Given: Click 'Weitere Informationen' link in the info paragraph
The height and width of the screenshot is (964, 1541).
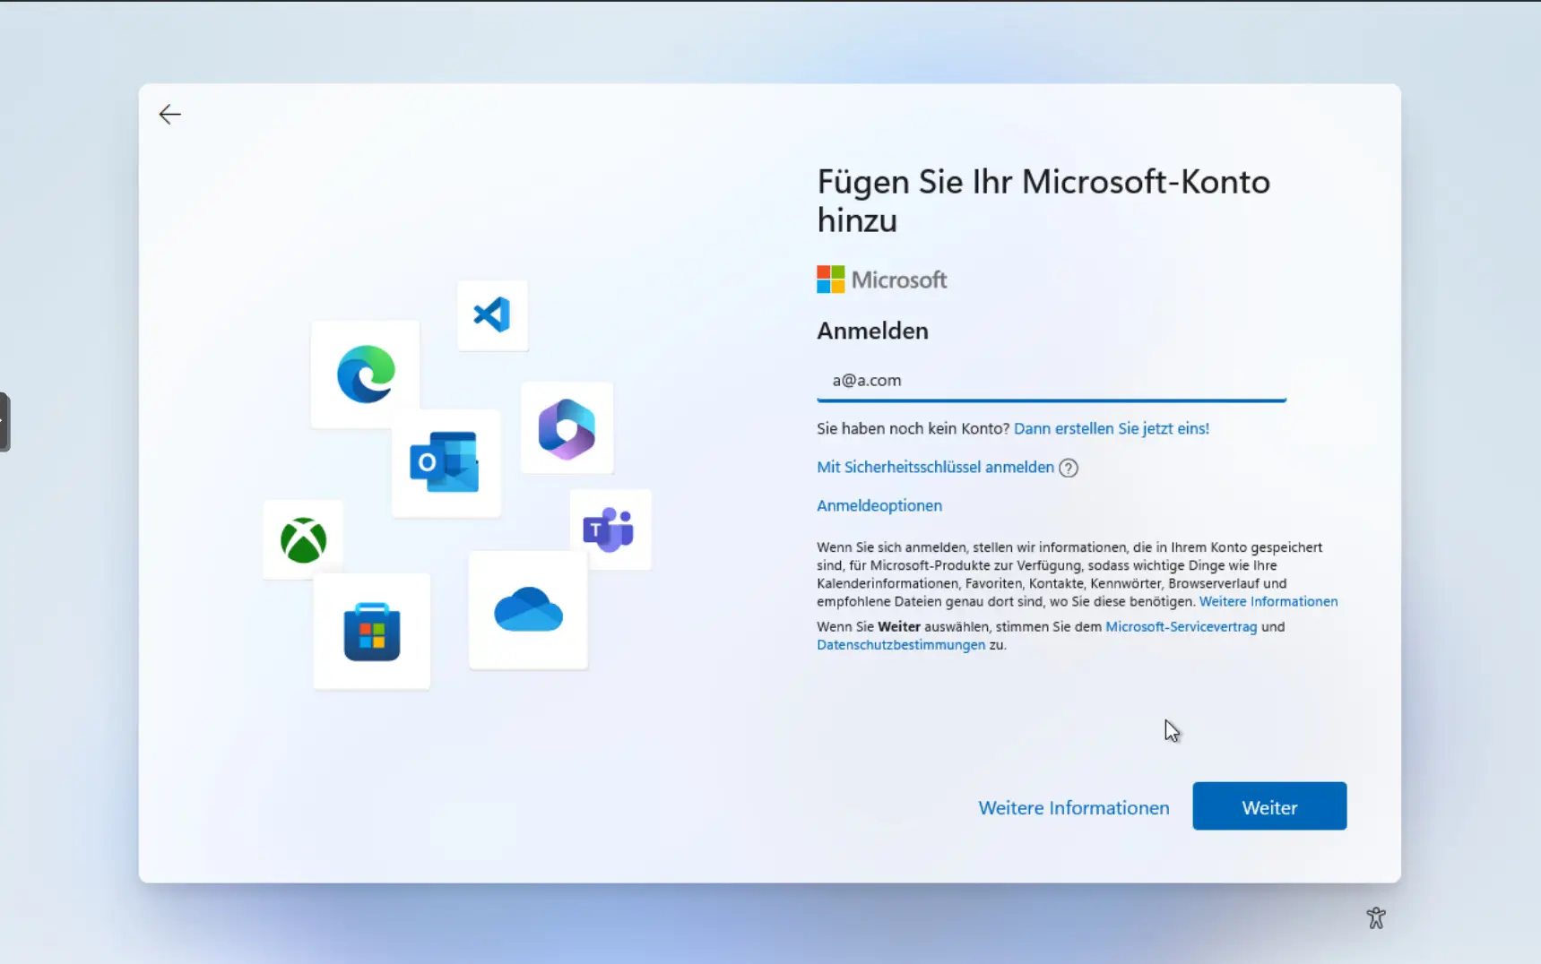Looking at the screenshot, I should [1268, 601].
